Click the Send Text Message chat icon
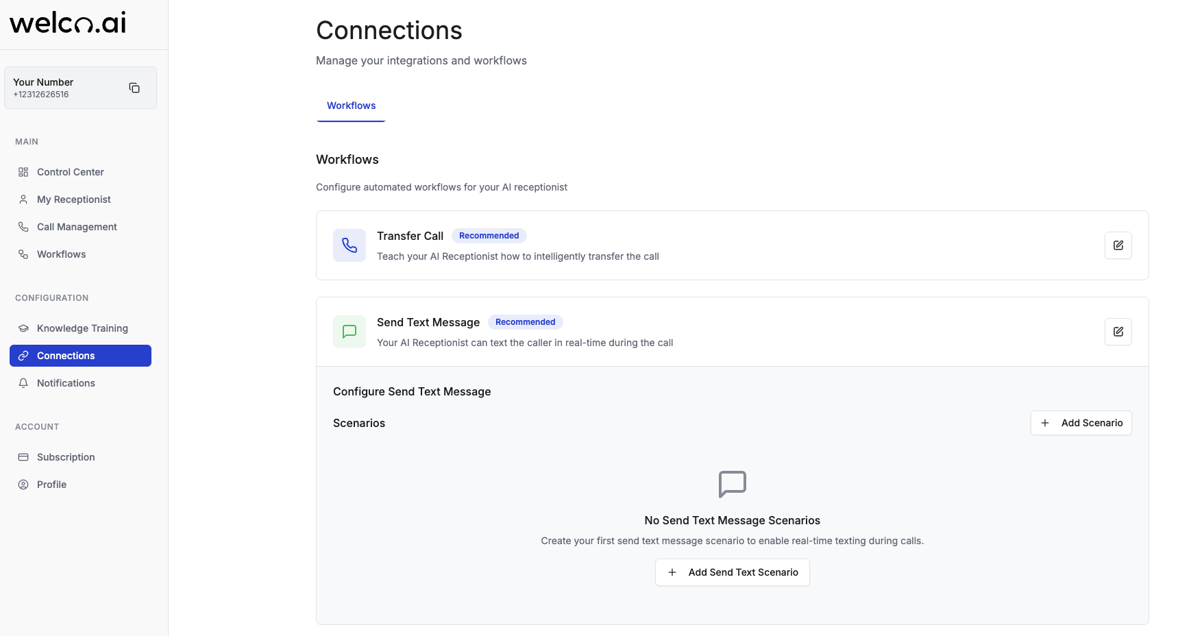 point(349,332)
